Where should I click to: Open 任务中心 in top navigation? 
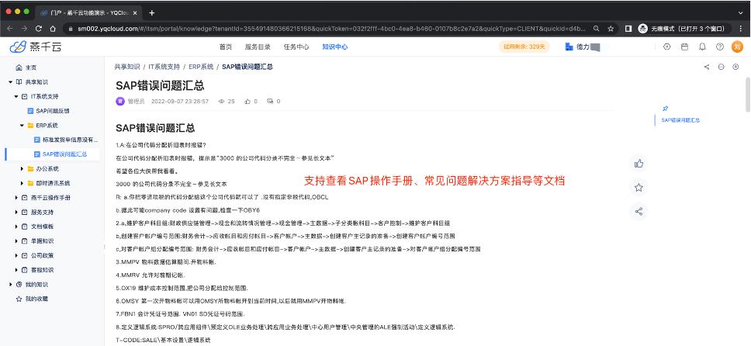296,47
